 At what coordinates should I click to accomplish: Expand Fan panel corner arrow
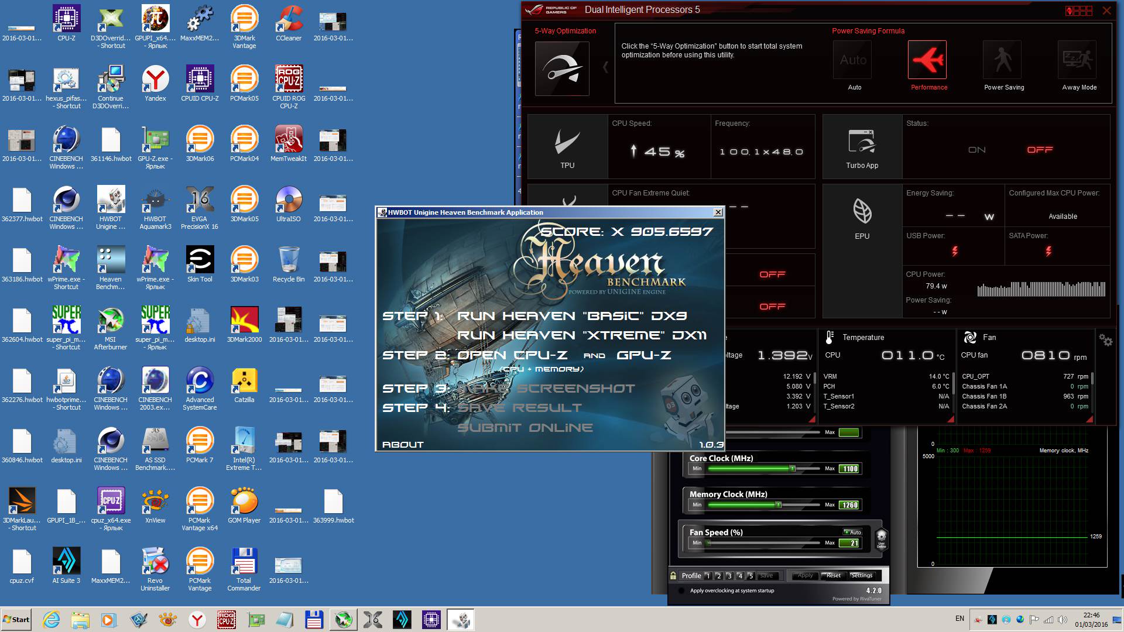click(1089, 420)
